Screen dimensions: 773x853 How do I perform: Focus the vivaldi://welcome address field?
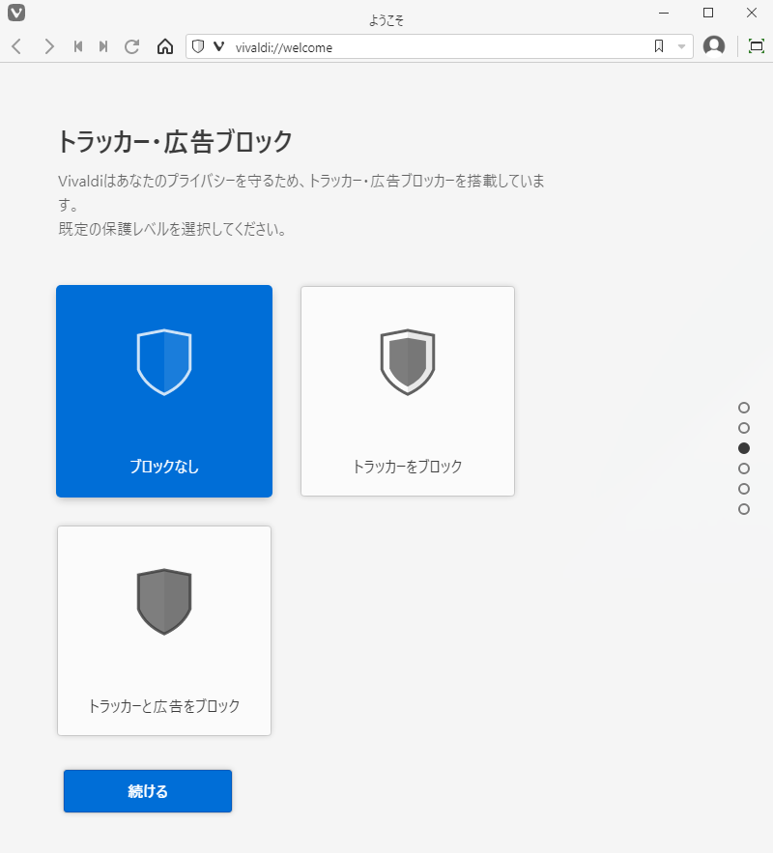tap(440, 47)
